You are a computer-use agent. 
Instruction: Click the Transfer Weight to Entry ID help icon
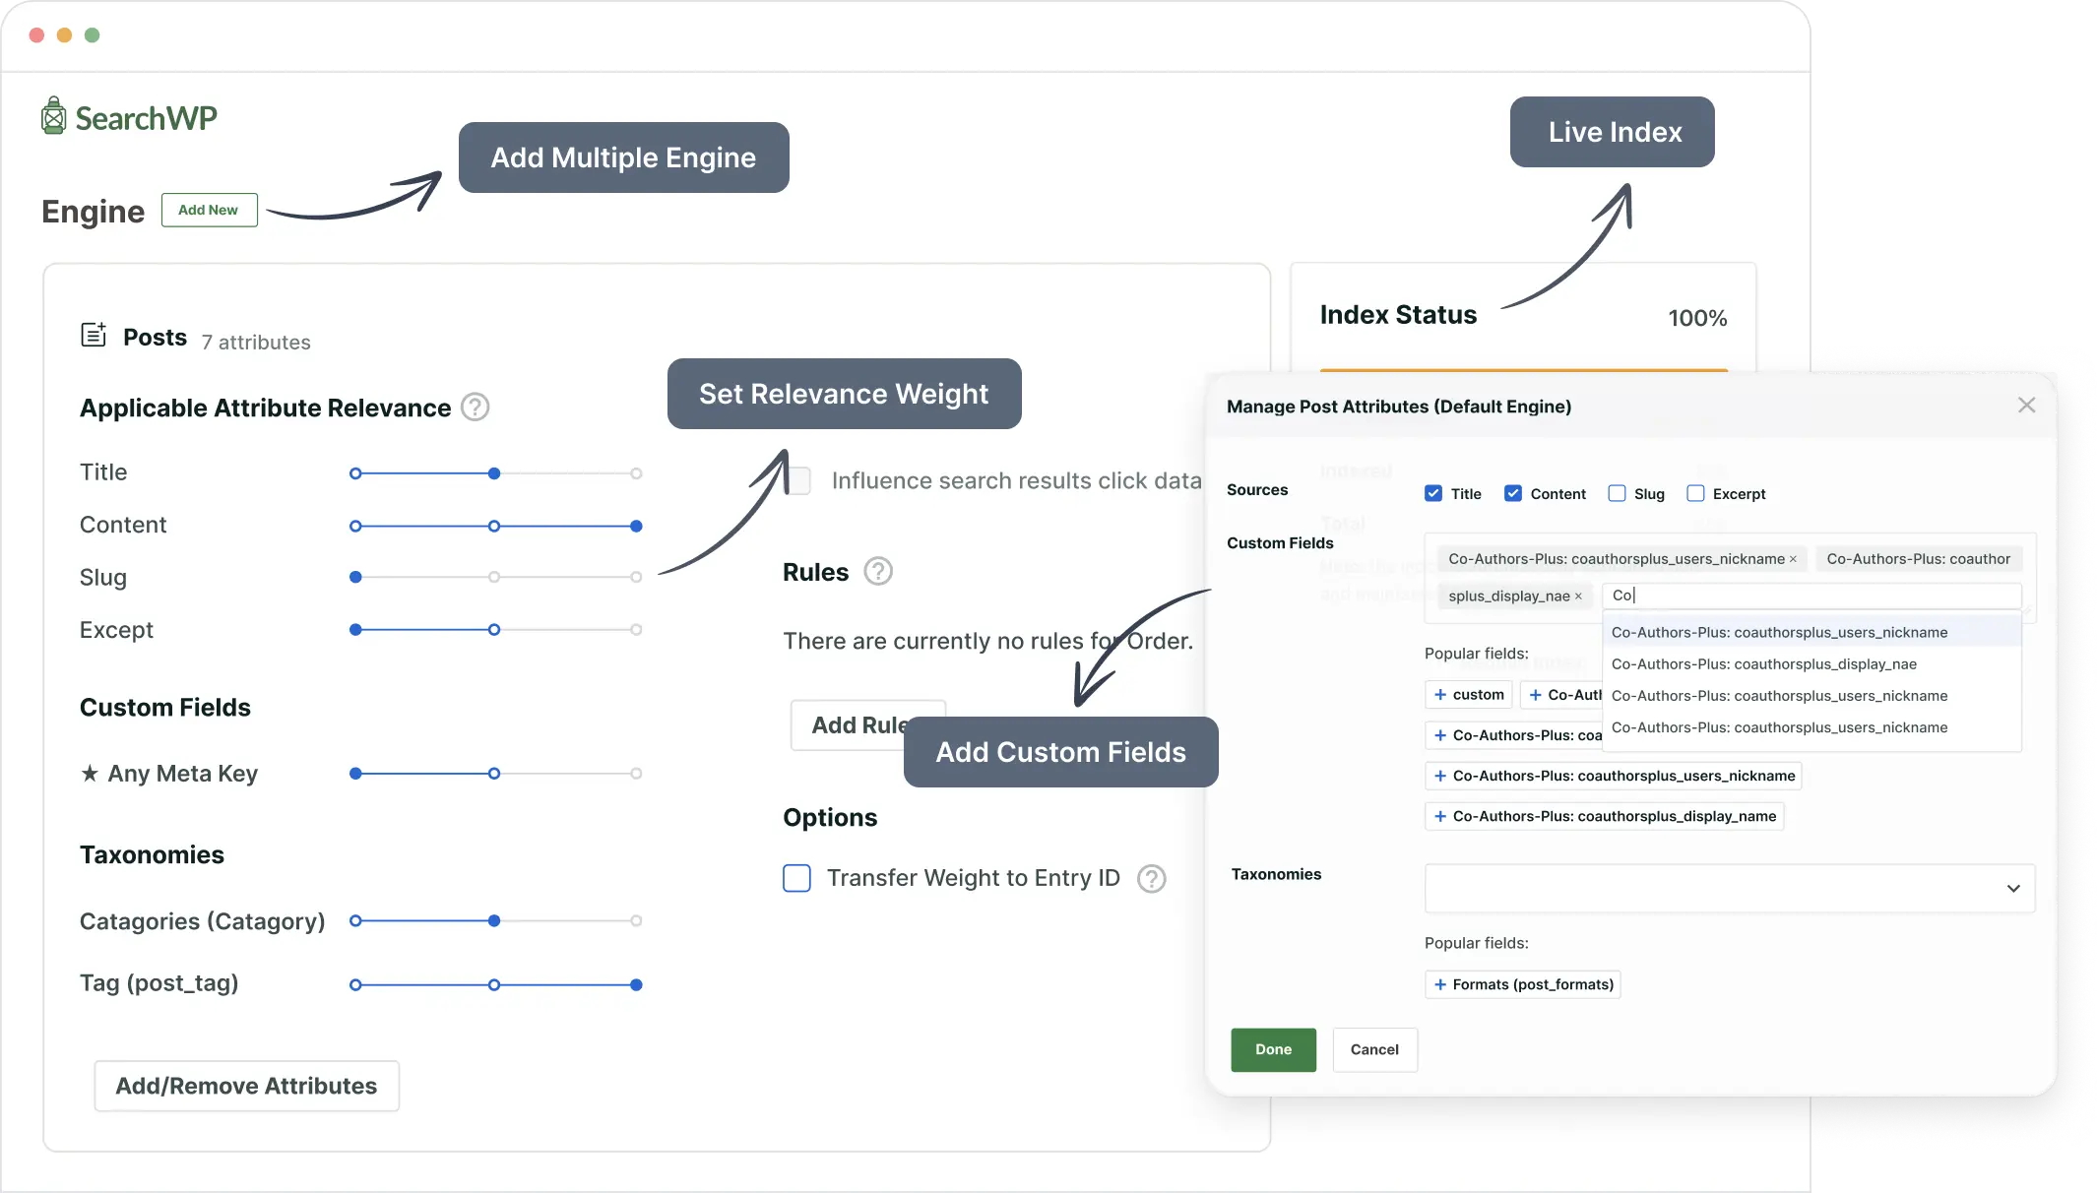[1152, 878]
